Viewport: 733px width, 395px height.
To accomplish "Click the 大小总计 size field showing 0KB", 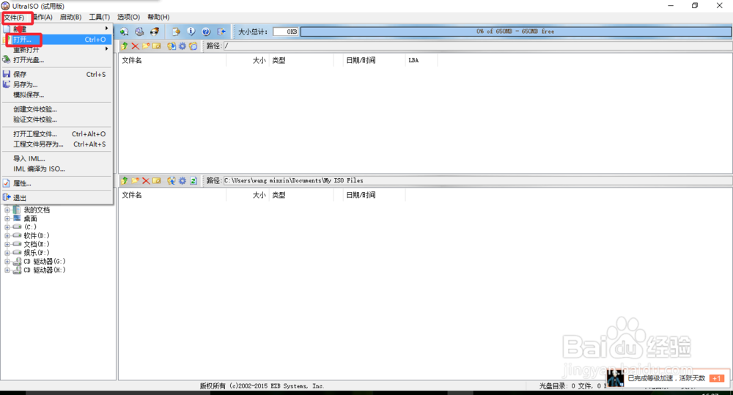I will click(286, 32).
